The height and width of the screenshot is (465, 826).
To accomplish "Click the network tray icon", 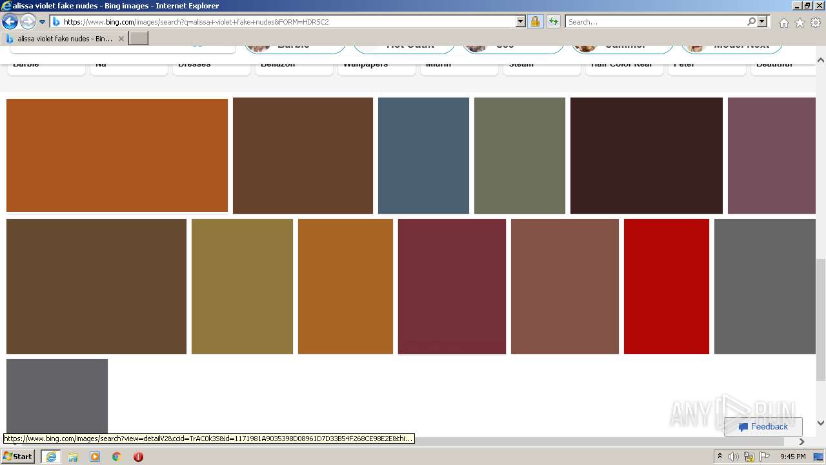I will coord(749,457).
